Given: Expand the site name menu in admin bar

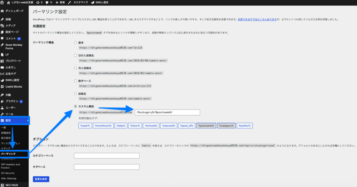Looking at the screenshot, I should click(x=20, y=2).
